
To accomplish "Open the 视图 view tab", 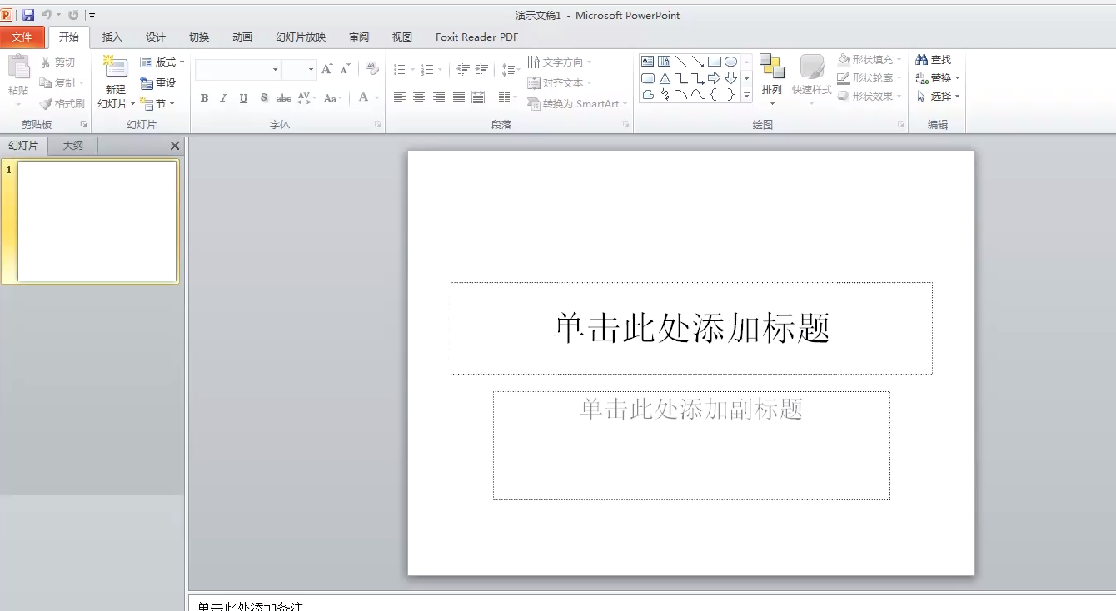I will tap(402, 37).
